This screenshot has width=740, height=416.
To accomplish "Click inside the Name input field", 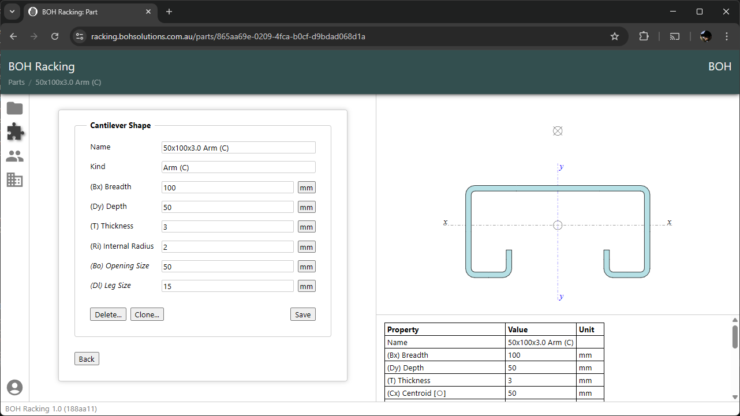I will tap(238, 147).
